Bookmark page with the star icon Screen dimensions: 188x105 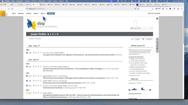138,9
